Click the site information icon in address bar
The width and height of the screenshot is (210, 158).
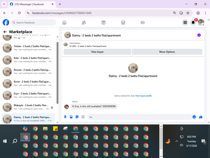pyautogui.click(x=28, y=13)
